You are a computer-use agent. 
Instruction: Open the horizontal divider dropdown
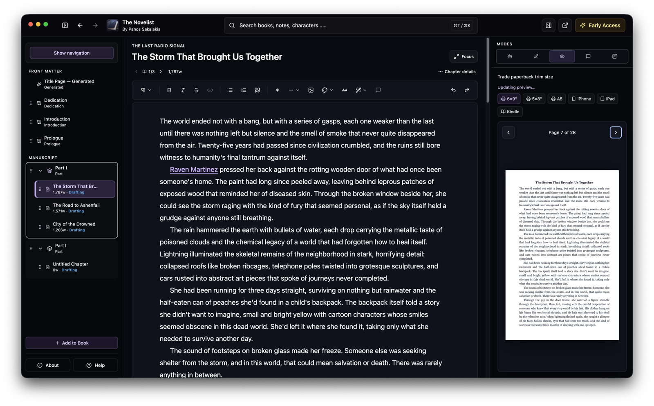tap(294, 90)
